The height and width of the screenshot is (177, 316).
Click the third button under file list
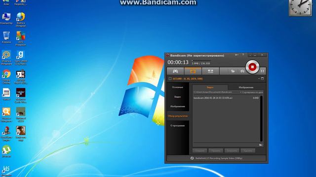[232, 151]
